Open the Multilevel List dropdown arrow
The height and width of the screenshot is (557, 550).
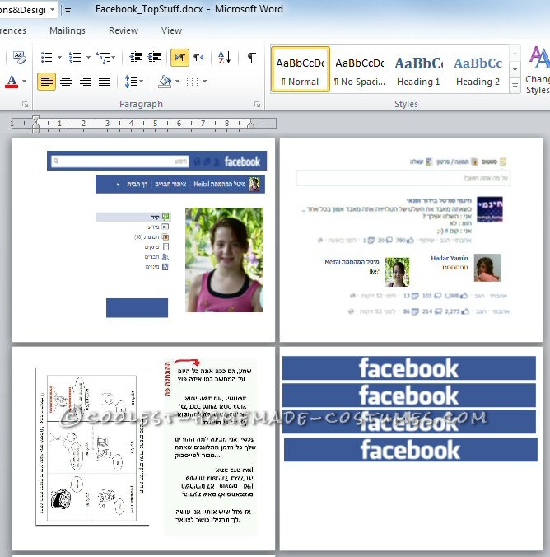(114, 57)
